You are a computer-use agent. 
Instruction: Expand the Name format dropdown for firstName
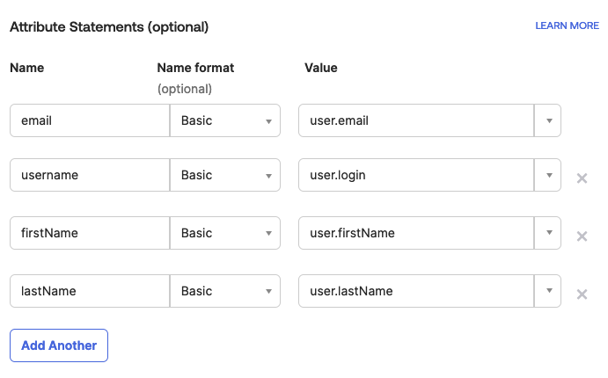pyautogui.click(x=225, y=233)
